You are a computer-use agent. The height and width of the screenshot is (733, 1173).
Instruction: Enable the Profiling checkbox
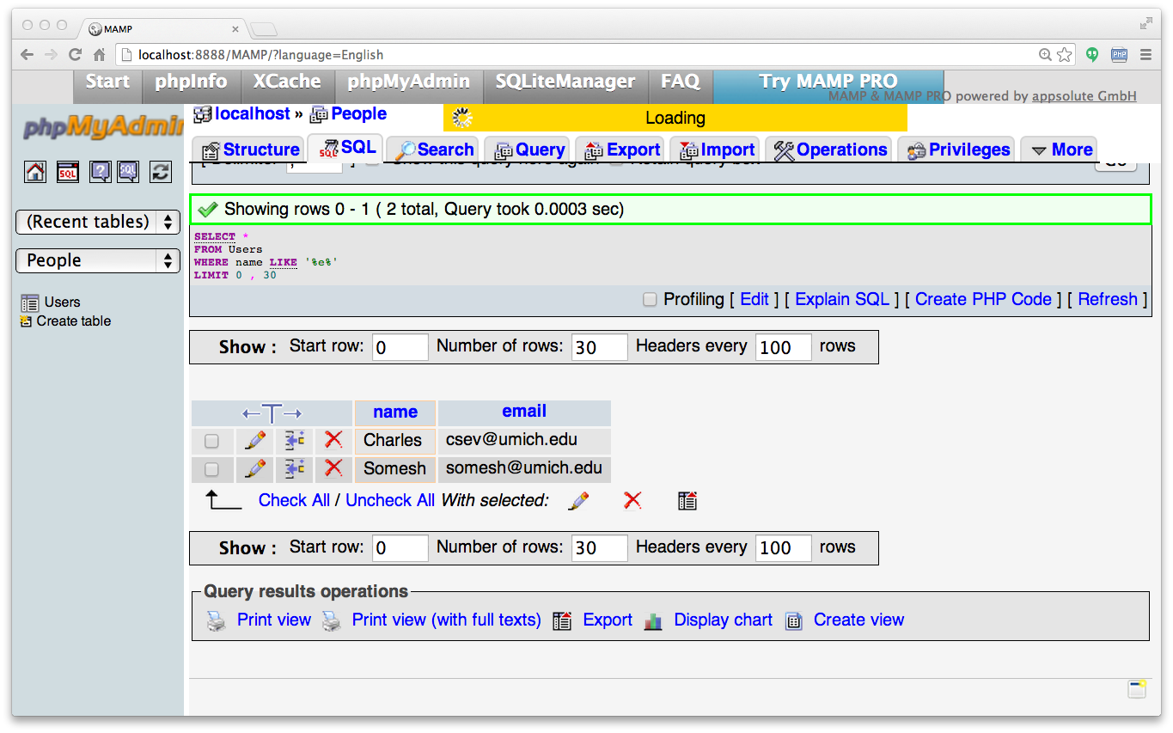(650, 300)
